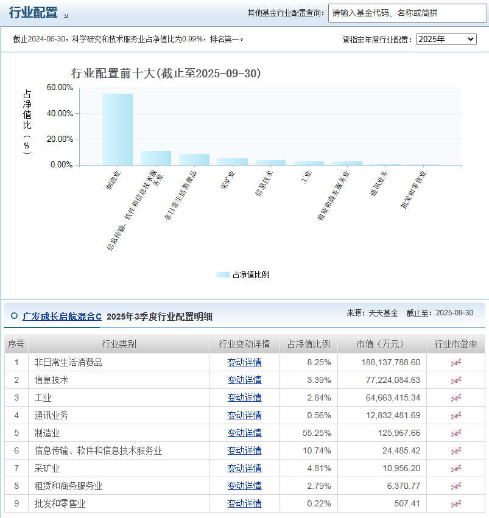Open 变动详情 link for 非日常生活消费品
The width and height of the screenshot is (489, 518).
[245, 362]
